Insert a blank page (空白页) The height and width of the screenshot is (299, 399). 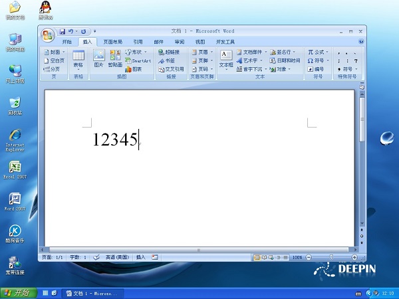54,60
